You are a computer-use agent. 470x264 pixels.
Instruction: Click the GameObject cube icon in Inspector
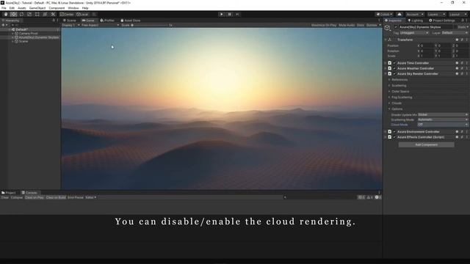click(x=387, y=28)
